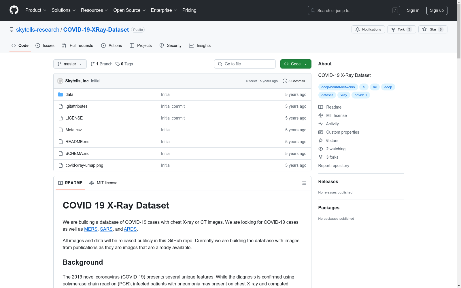
Task: Click the scale icon beside MIT license in About
Action: [321, 115]
